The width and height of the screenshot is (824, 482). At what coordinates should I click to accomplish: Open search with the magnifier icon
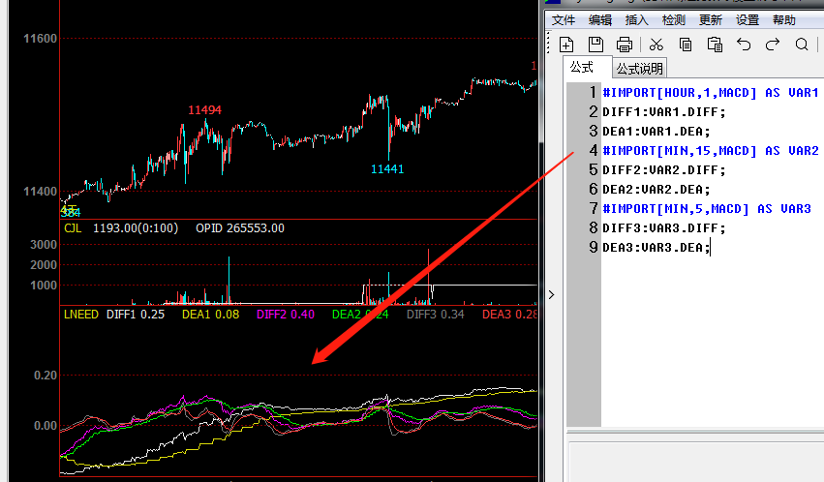click(x=802, y=45)
